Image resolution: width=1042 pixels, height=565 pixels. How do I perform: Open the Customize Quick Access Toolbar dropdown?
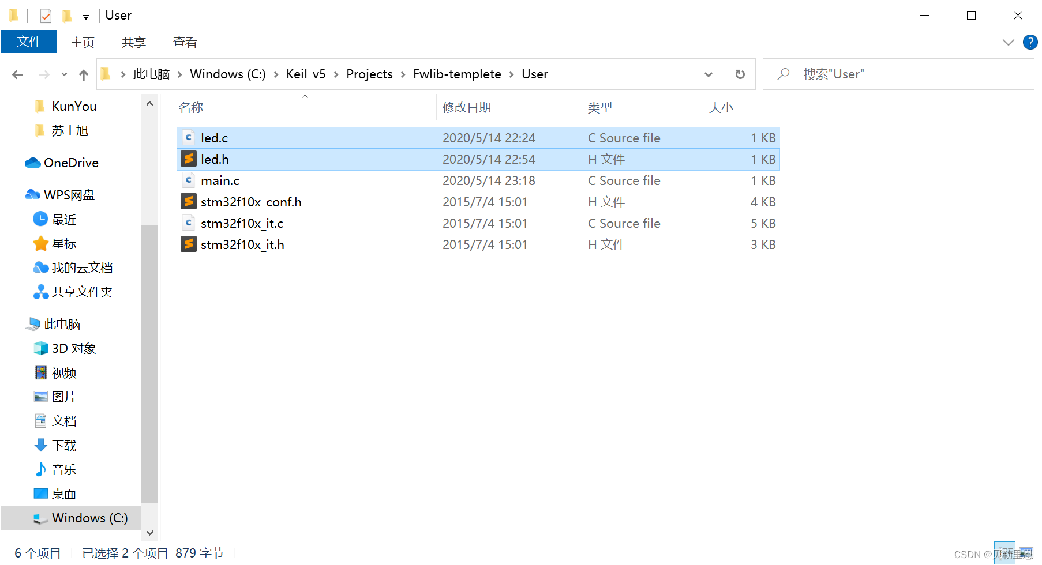click(85, 17)
